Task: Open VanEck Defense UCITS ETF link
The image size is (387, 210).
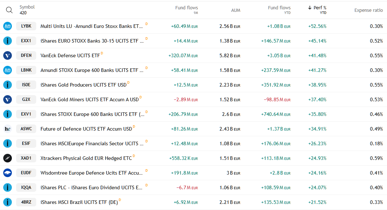Action: (70, 55)
